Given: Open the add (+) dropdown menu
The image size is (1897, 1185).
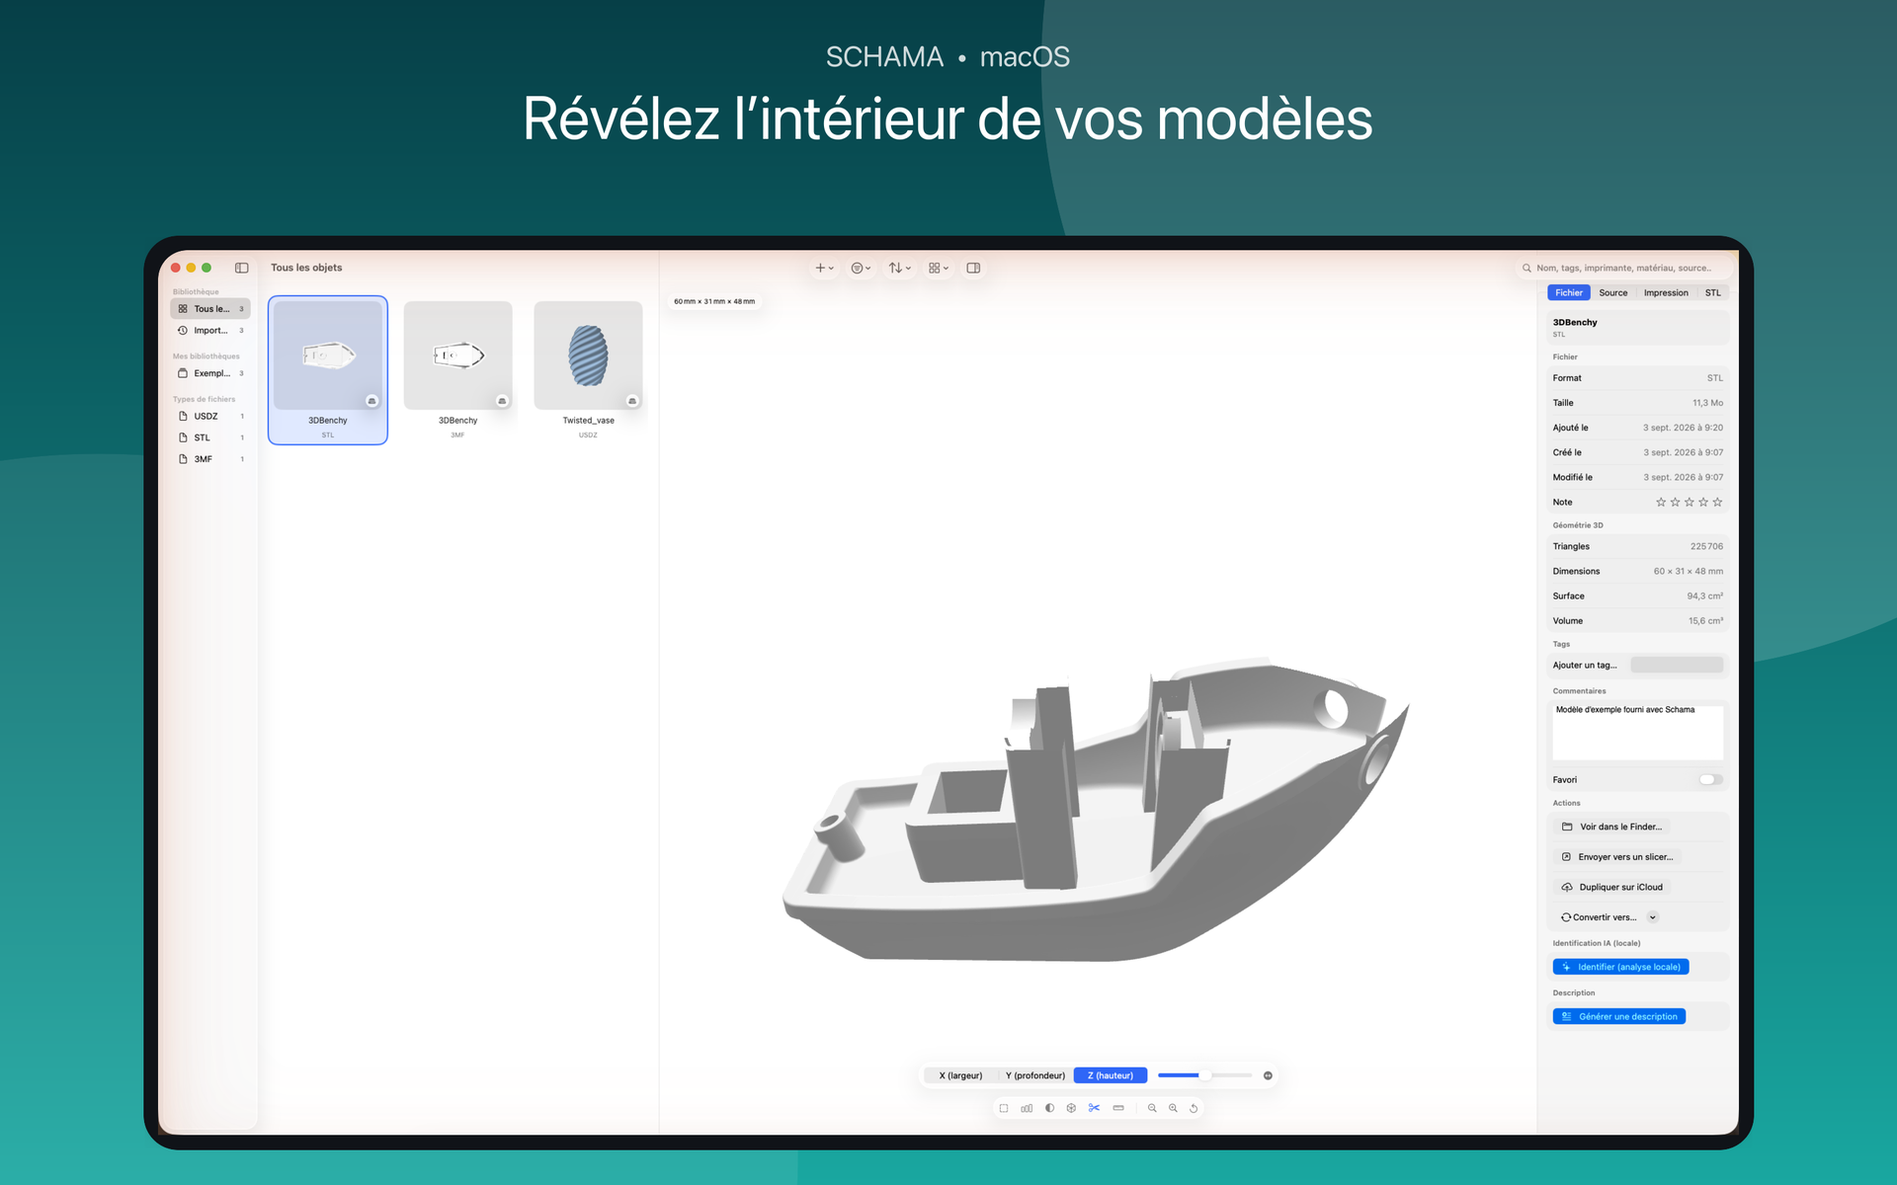Looking at the screenshot, I should [x=824, y=268].
